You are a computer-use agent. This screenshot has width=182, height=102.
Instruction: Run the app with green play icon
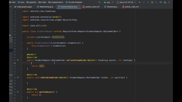[x=140, y=2]
